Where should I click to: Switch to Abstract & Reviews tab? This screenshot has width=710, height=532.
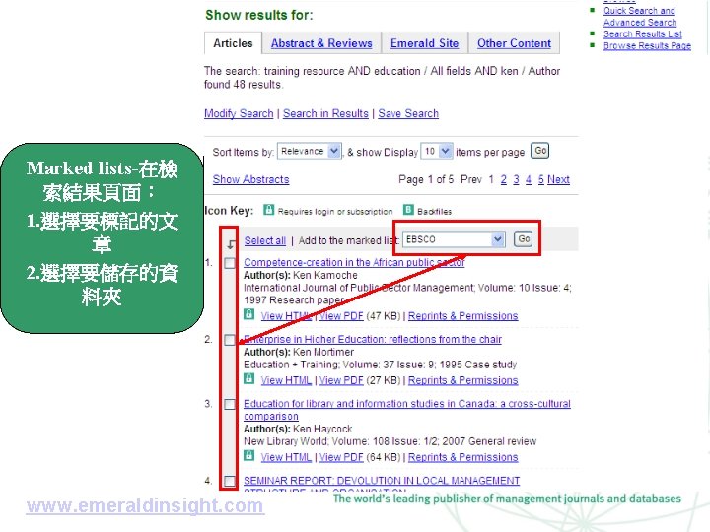click(x=321, y=43)
